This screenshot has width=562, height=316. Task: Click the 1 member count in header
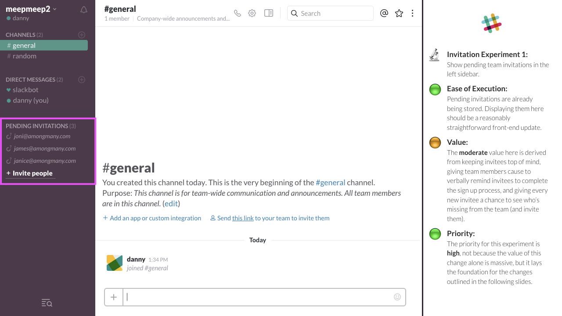pyautogui.click(x=117, y=18)
